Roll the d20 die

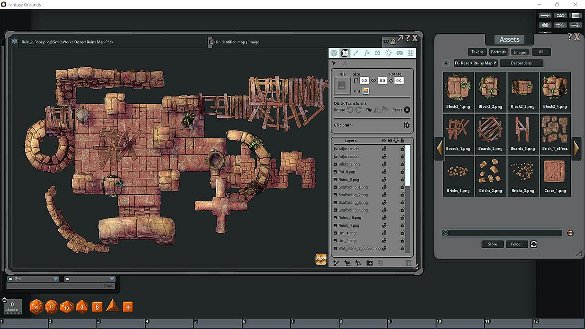tap(36, 307)
